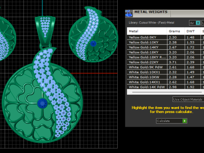
Task: Select the White Gold:10KW row
Action: (x=165, y=77)
